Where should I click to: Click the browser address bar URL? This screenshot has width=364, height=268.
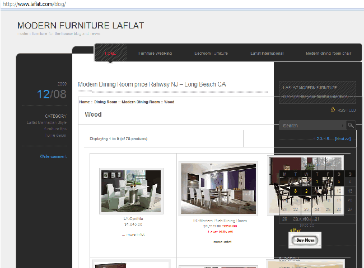coord(34,4)
